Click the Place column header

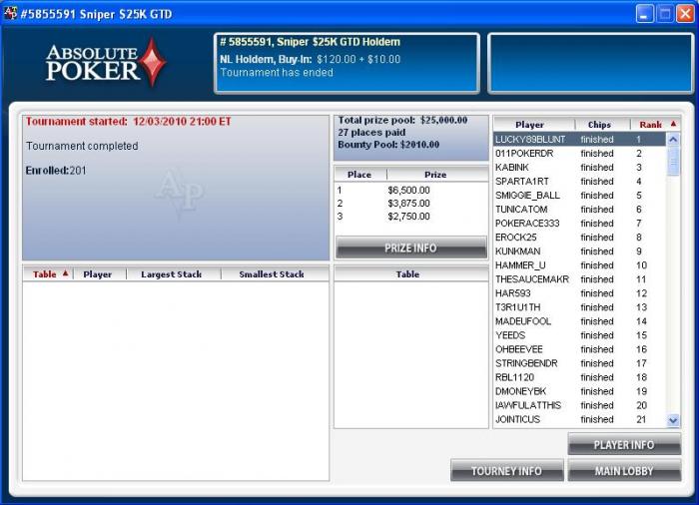point(360,175)
